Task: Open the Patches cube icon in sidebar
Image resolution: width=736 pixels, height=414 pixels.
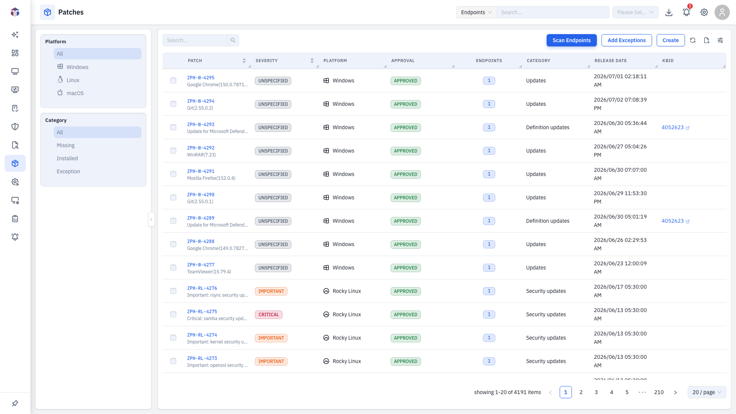Action: [15, 163]
